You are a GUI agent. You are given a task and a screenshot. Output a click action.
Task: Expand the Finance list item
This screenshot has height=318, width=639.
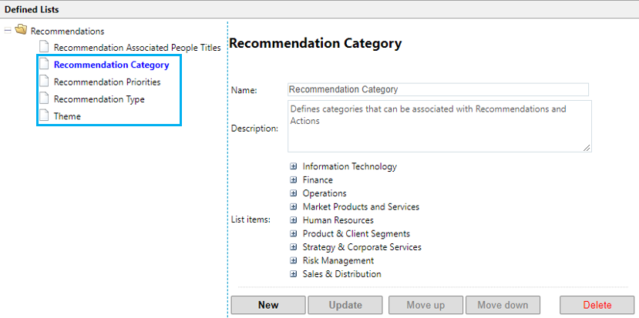[294, 180]
